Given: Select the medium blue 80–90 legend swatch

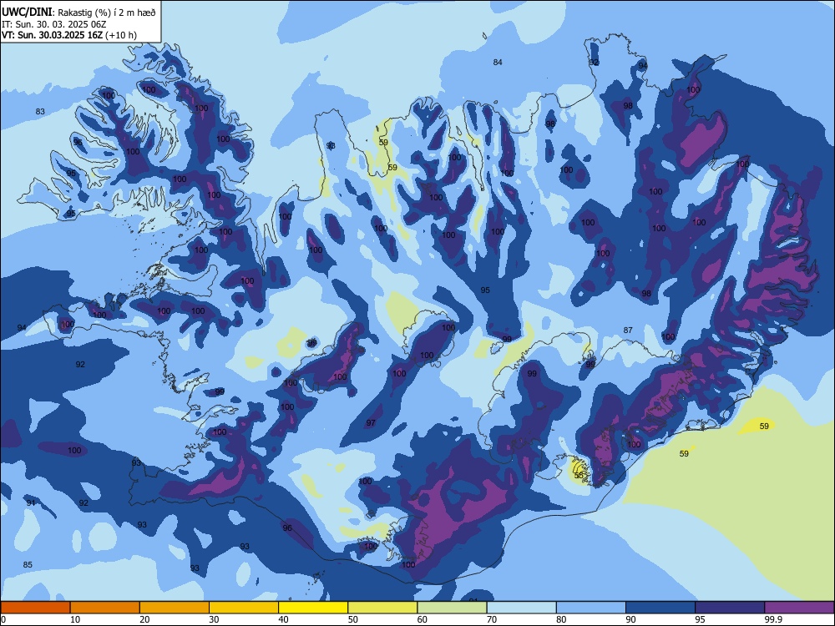Looking at the screenshot, I should click(x=591, y=608).
